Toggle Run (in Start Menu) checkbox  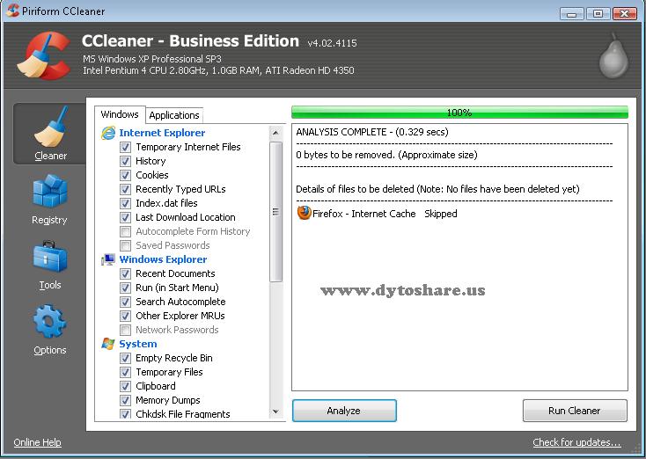click(x=125, y=288)
